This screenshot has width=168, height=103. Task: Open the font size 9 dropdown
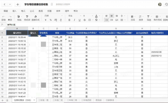click(x=88, y=16)
